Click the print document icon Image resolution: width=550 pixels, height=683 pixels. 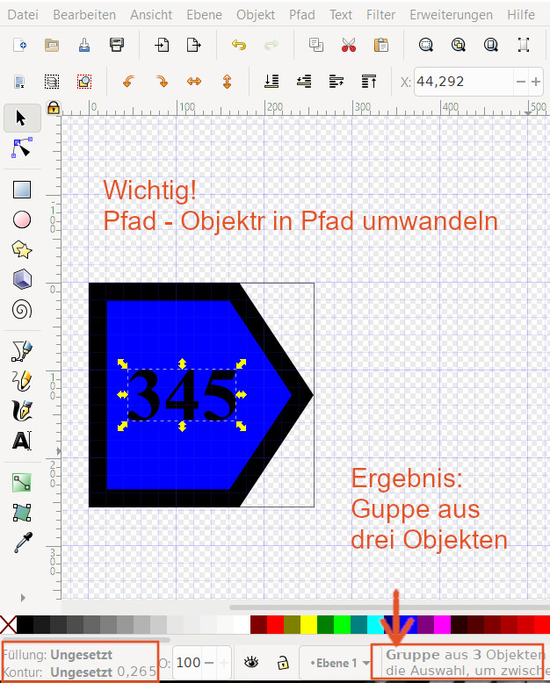pos(116,45)
